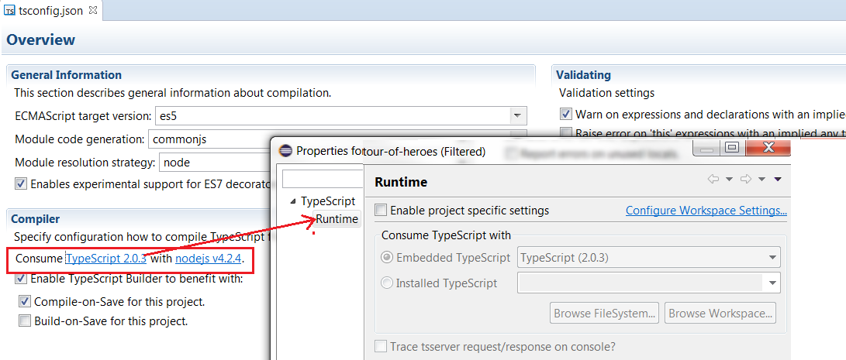Viewport: 846px width, 360px height.
Task: Click the Eclipse icon in Properties dialog title
Action: (x=286, y=151)
